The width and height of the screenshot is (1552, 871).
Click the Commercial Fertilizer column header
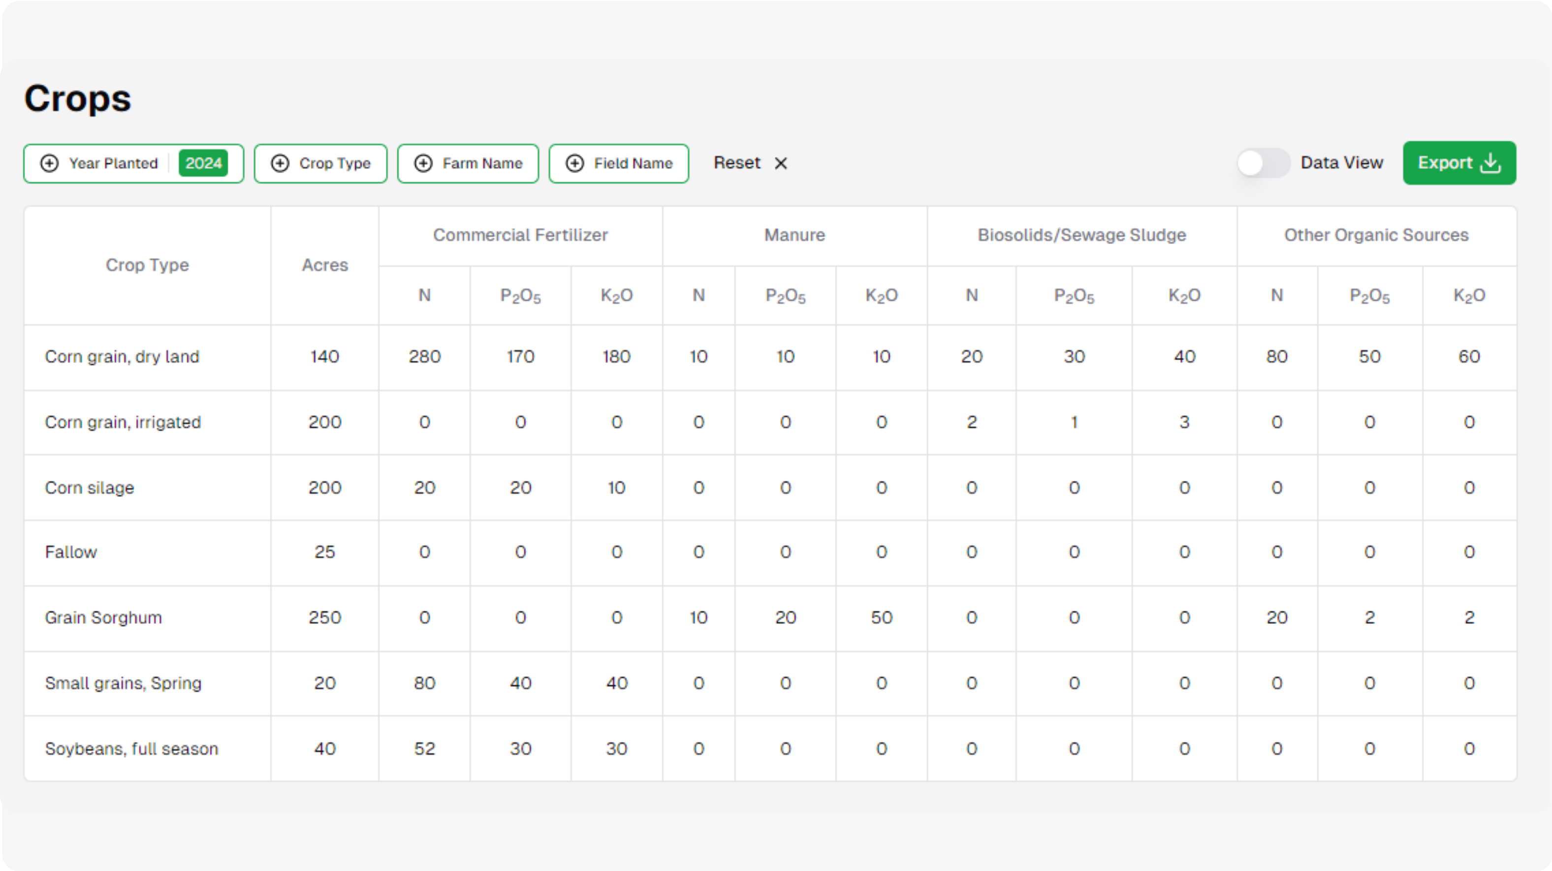point(520,235)
